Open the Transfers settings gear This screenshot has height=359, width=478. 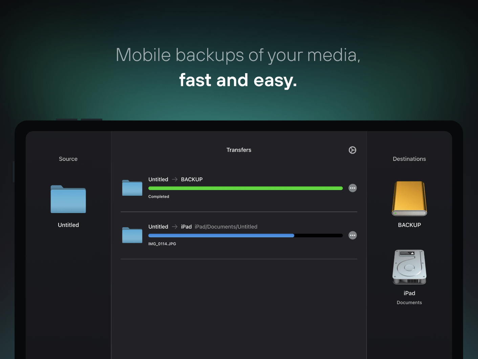click(352, 150)
